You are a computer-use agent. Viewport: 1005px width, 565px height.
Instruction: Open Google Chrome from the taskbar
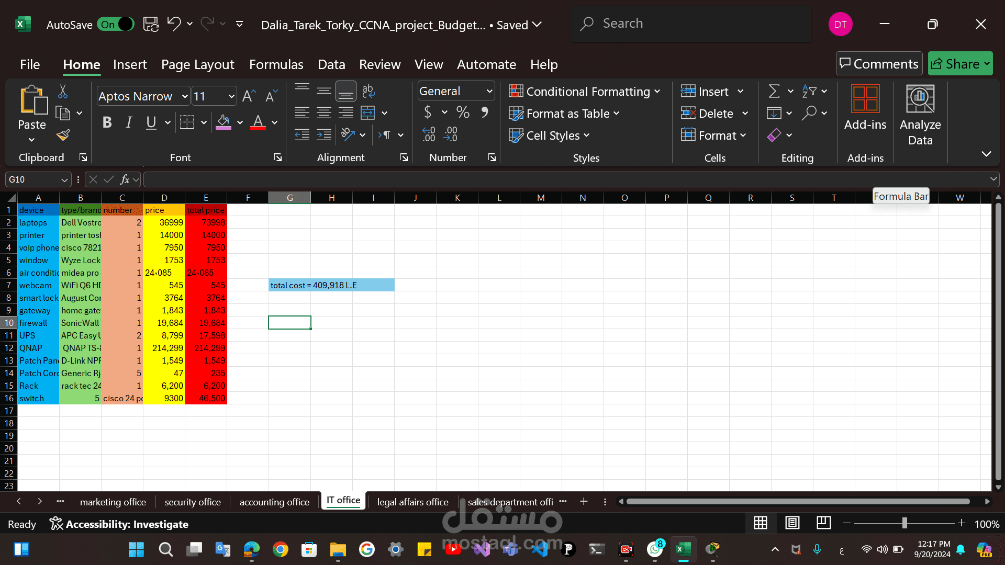click(281, 549)
